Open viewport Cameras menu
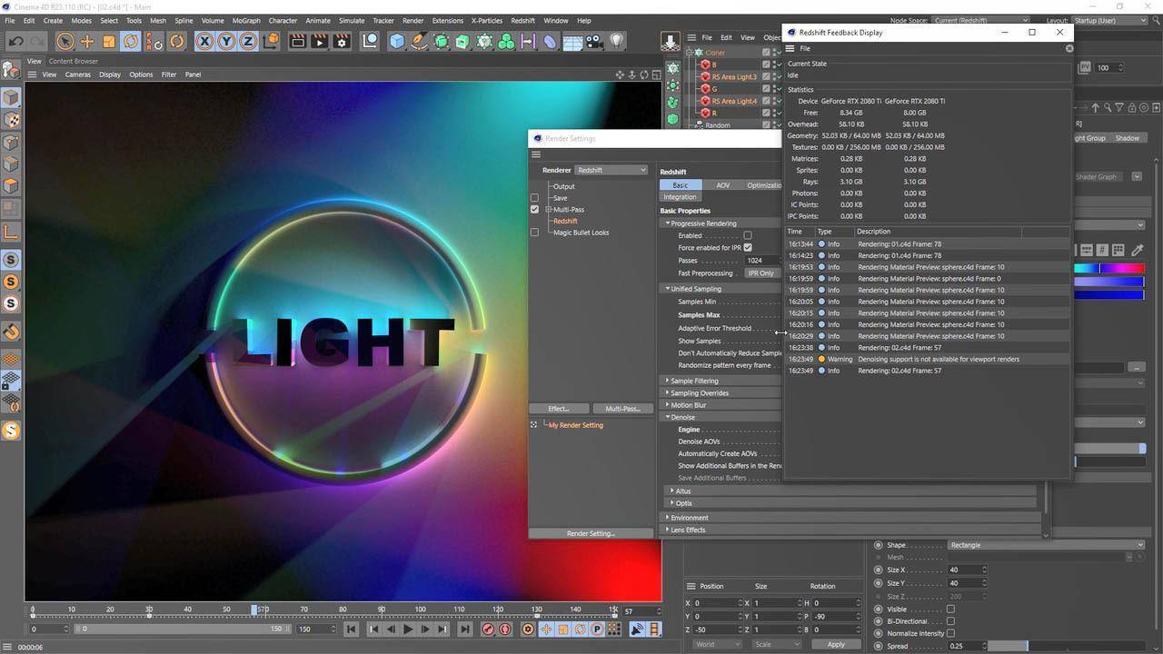 (77, 74)
